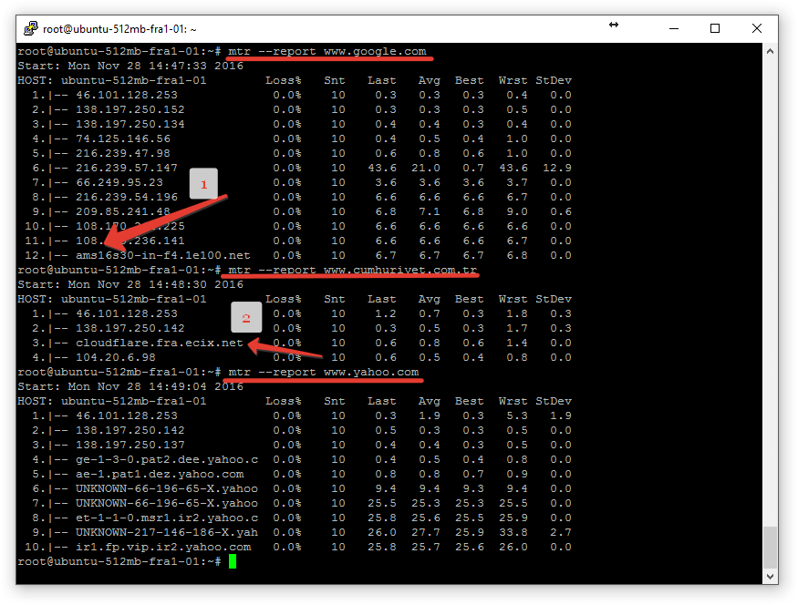Viewport: 798px width, 605px height.
Task: Click the green terminal cursor block
Action: (233, 561)
